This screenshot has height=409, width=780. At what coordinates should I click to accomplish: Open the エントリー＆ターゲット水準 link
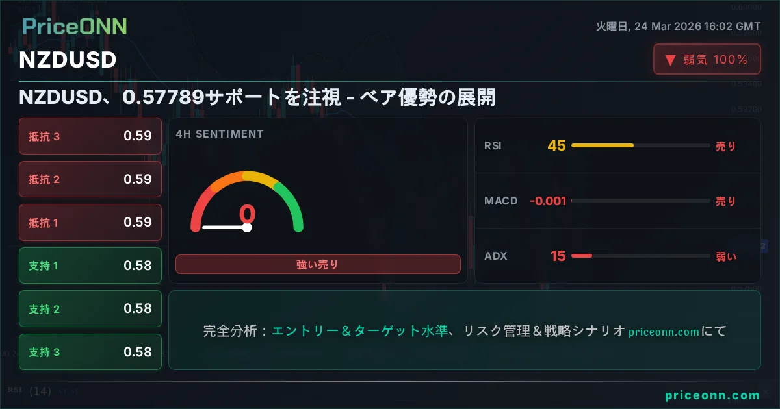click(x=359, y=331)
